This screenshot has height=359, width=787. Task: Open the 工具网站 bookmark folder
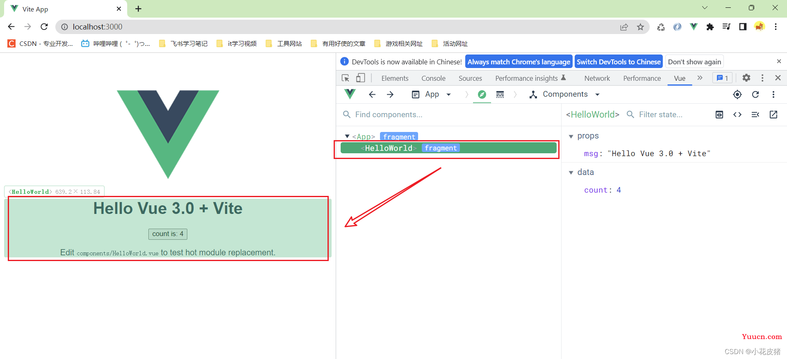pyautogui.click(x=284, y=43)
